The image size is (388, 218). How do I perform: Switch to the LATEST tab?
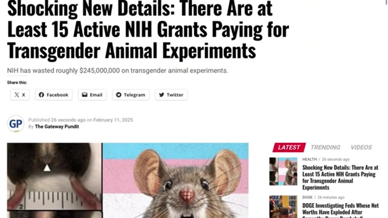pos(289,147)
